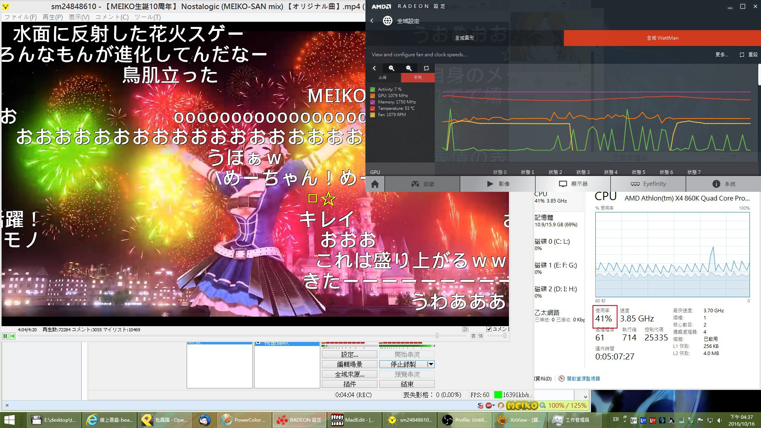Screen dimensions: 761x428
Task: Click OBS 結束 button
Action: point(407,384)
